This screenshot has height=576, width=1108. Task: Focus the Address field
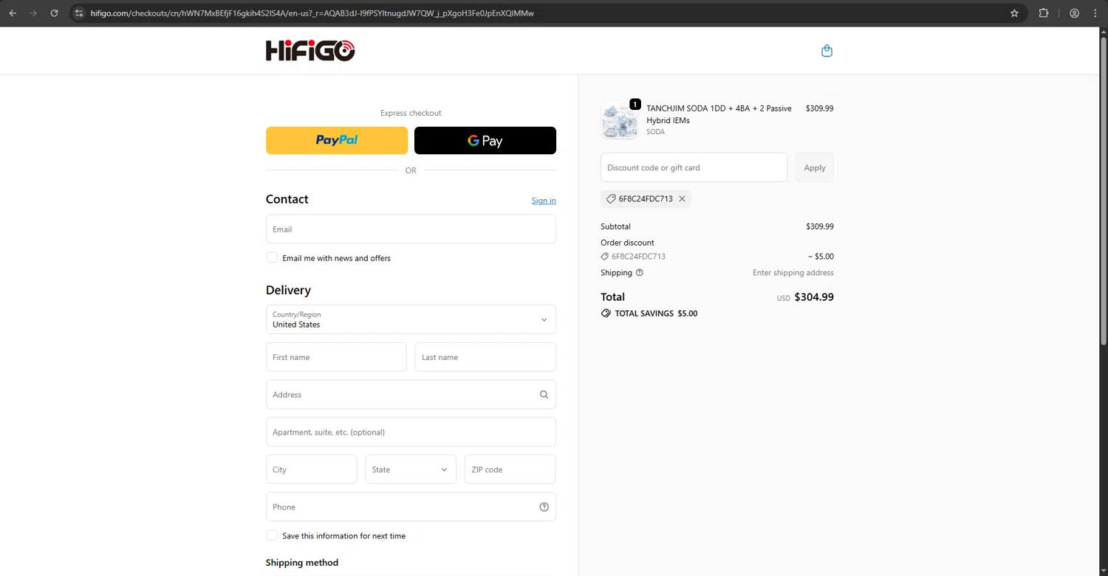(411, 395)
